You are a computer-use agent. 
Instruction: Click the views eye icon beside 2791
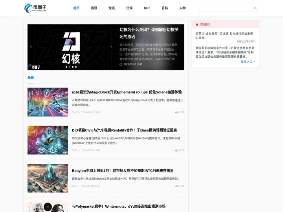(x=176, y=112)
